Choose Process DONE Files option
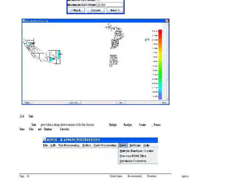Image resolution: width=251 pixels, height=194 pixels. (x=133, y=156)
